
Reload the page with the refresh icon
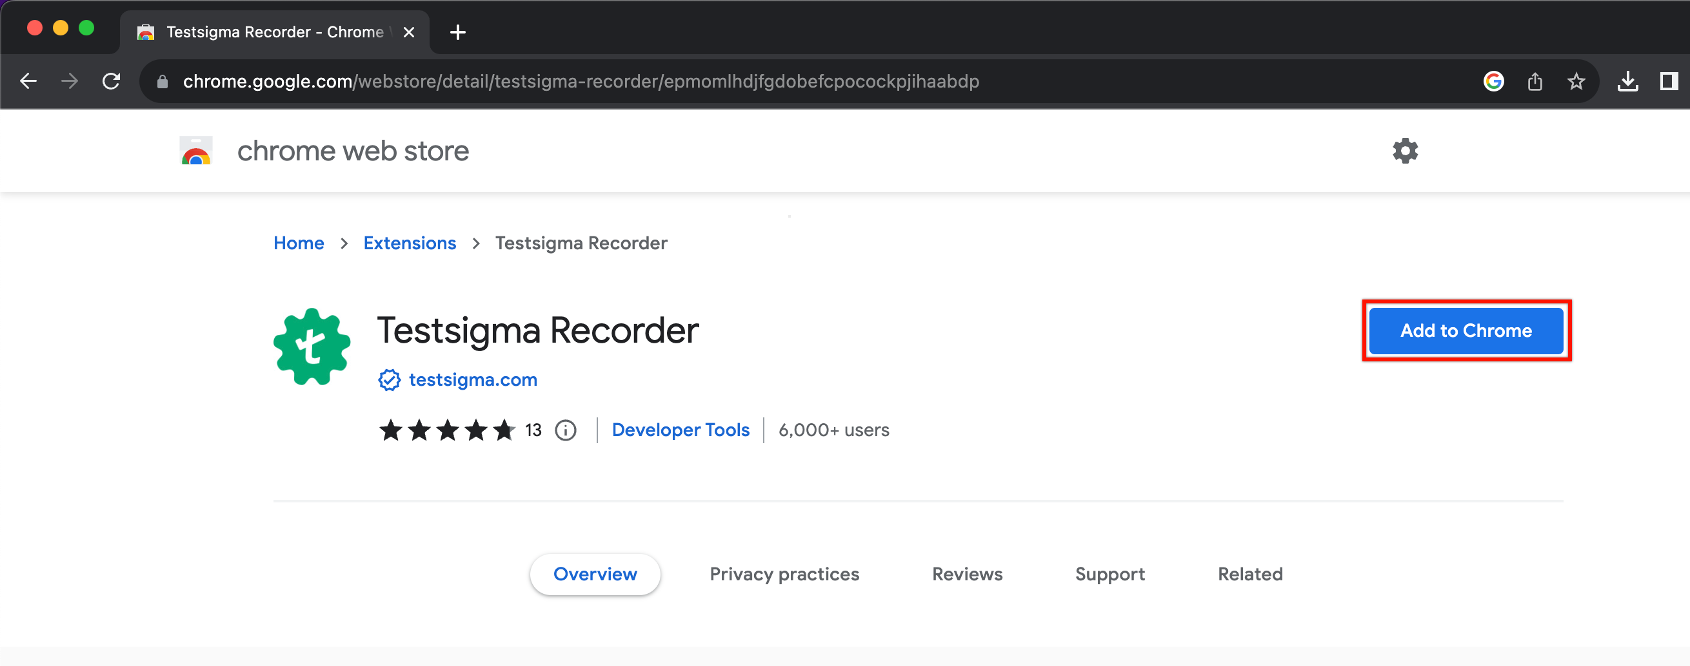[111, 81]
